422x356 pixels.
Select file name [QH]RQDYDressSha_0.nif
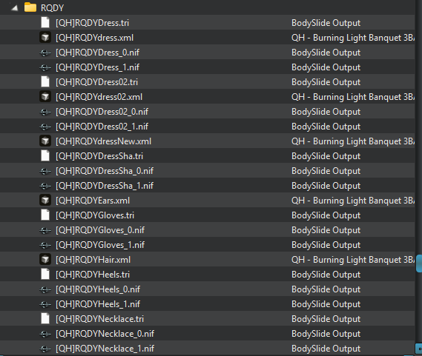pyautogui.click(x=105, y=171)
